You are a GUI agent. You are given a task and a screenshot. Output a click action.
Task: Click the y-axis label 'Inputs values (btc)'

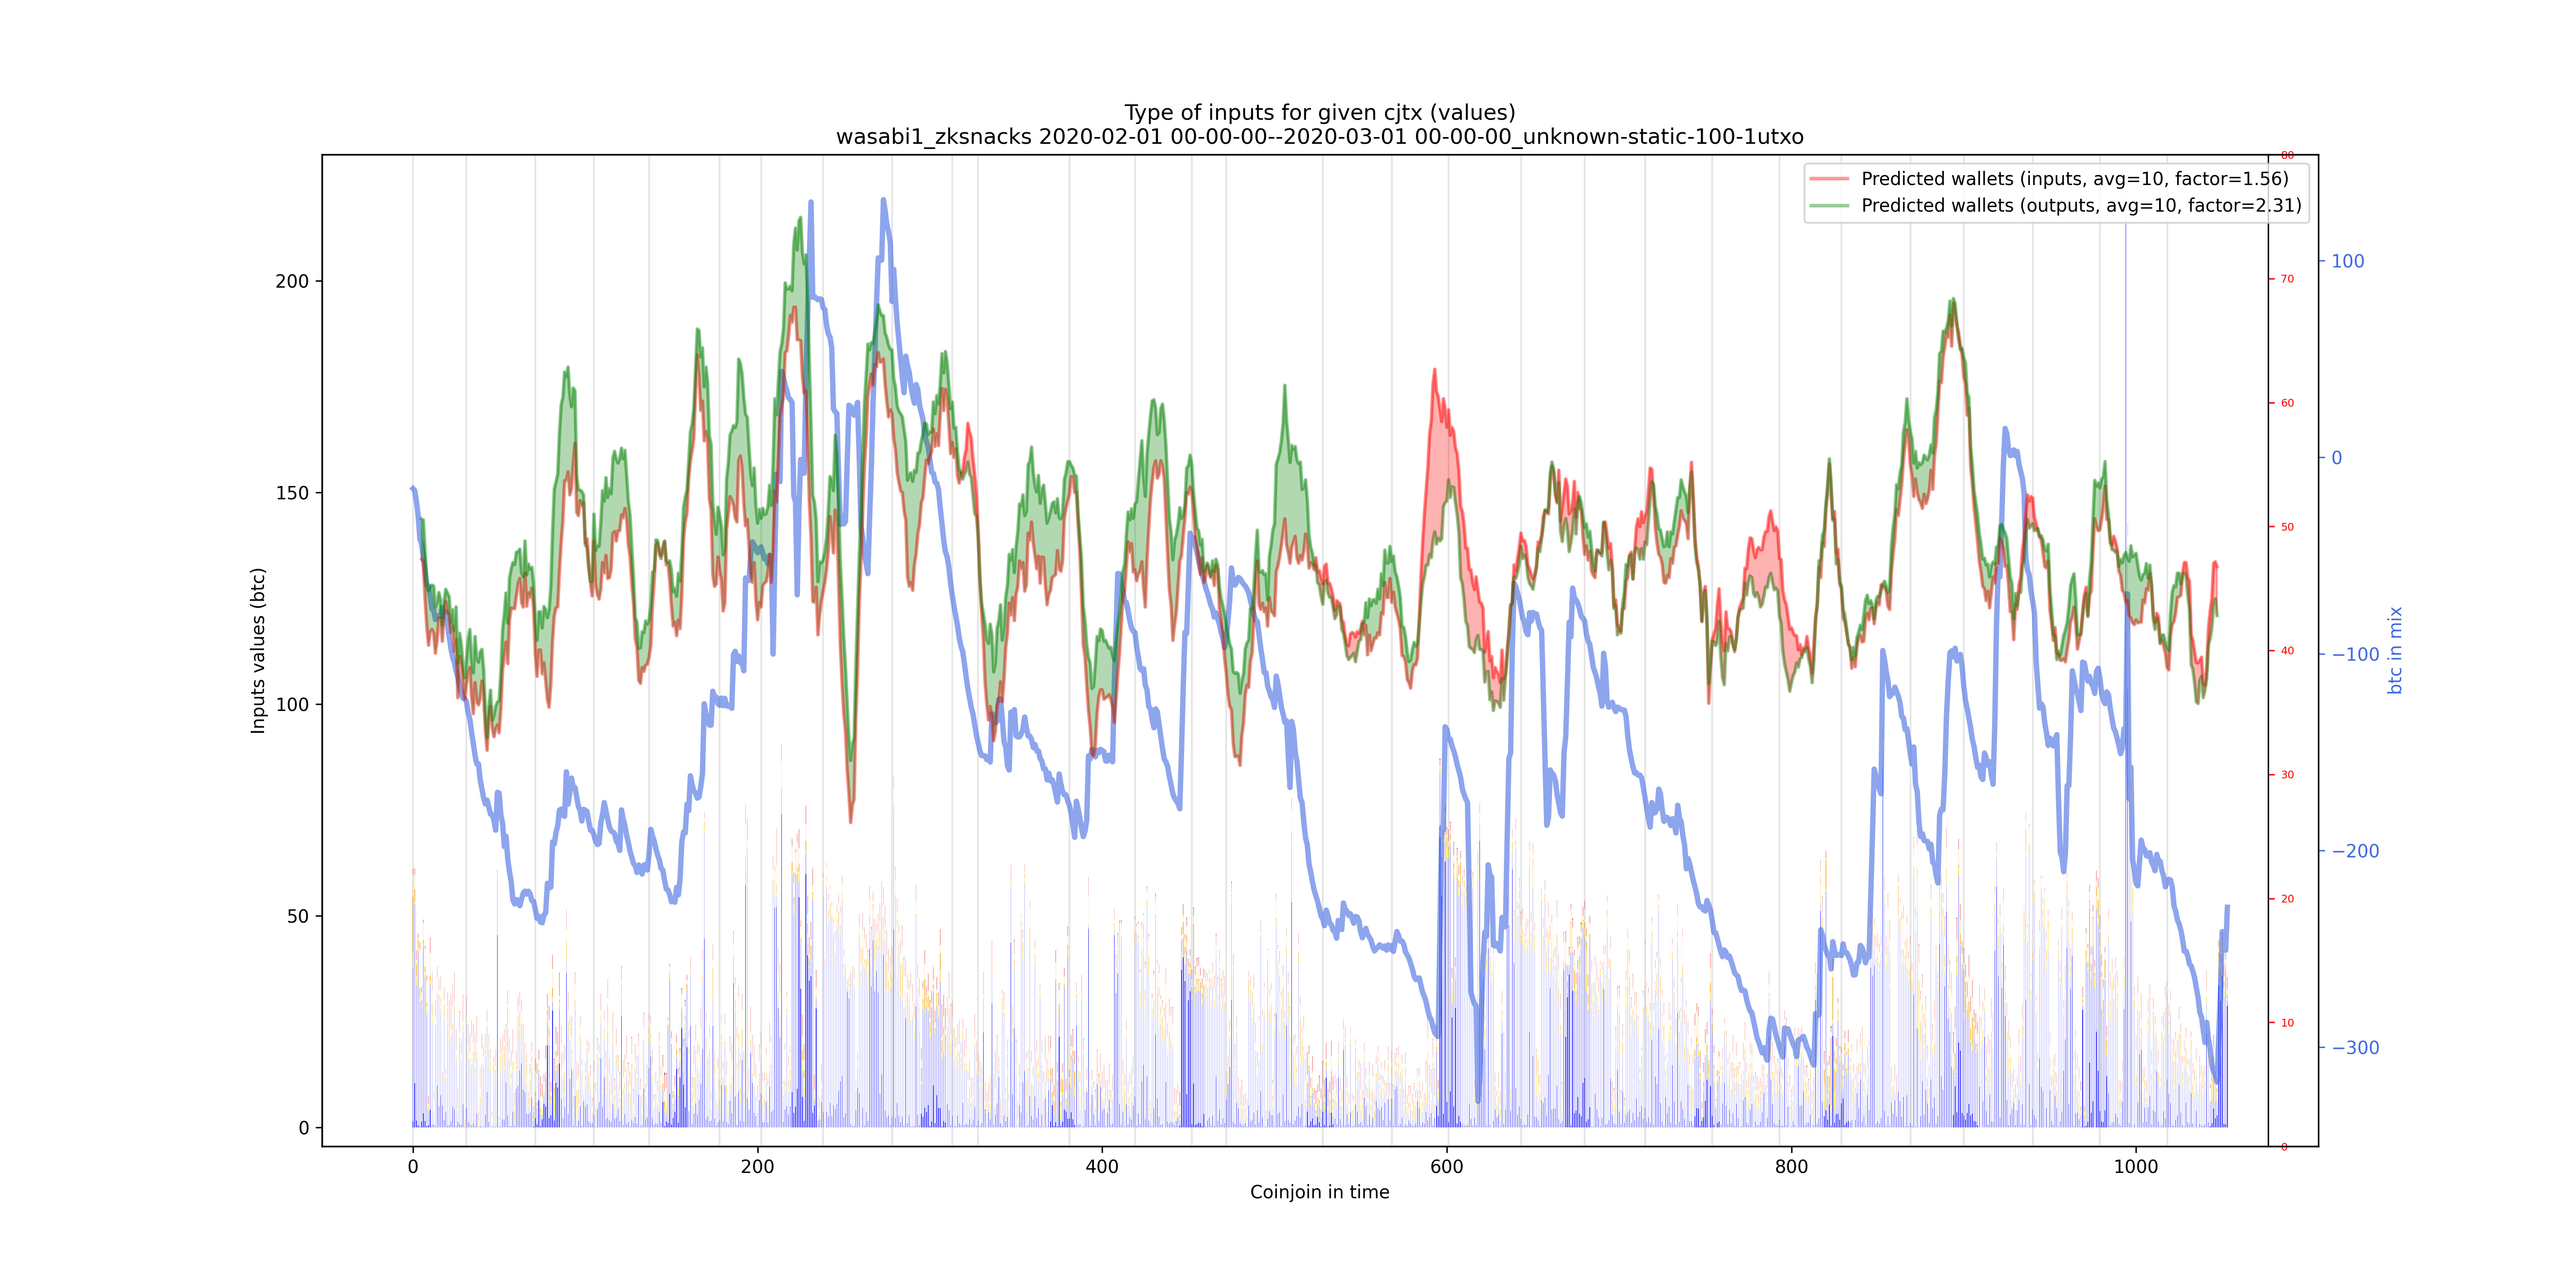pos(258,650)
